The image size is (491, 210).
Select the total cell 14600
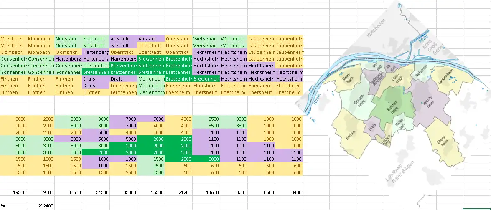tap(206, 192)
